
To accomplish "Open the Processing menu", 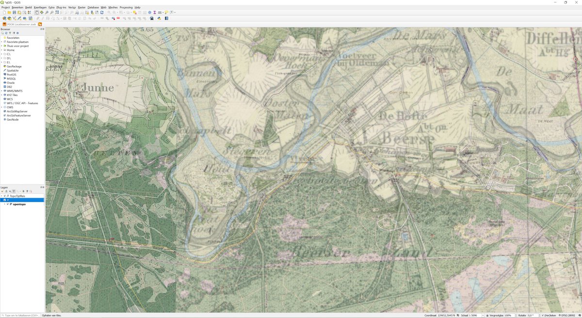I will (x=126, y=8).
